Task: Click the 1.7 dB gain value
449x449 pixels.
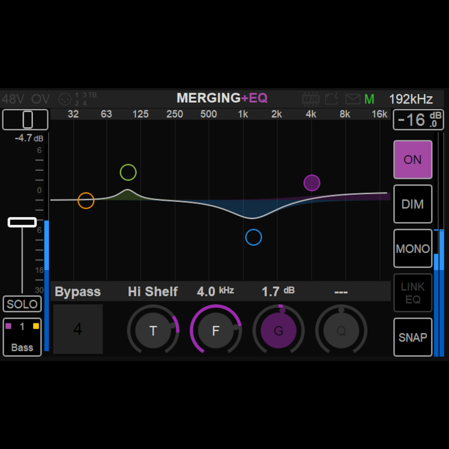Action: 278,291
